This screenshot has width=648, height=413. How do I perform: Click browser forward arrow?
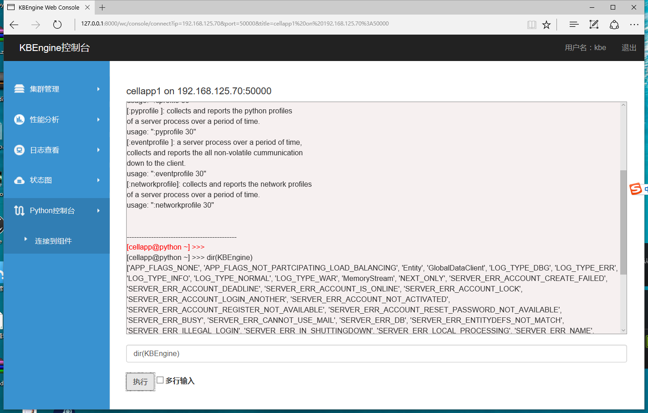click(36, 25)
